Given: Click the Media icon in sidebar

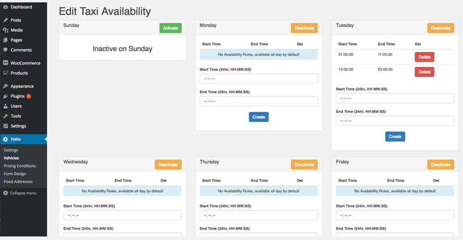Looking at the screenshot, I should pos(5,30).
